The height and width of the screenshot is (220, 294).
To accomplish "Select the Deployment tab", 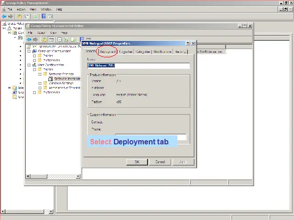I will coord(107,52).
